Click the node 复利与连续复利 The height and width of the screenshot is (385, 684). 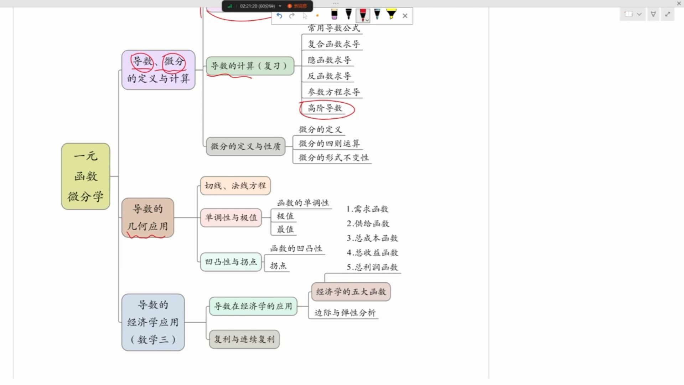pyautogui.click(x=244, y=339)
